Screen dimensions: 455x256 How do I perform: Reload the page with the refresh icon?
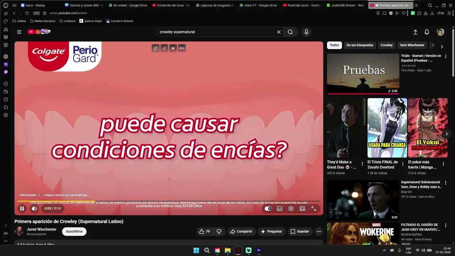click(27, 13)
